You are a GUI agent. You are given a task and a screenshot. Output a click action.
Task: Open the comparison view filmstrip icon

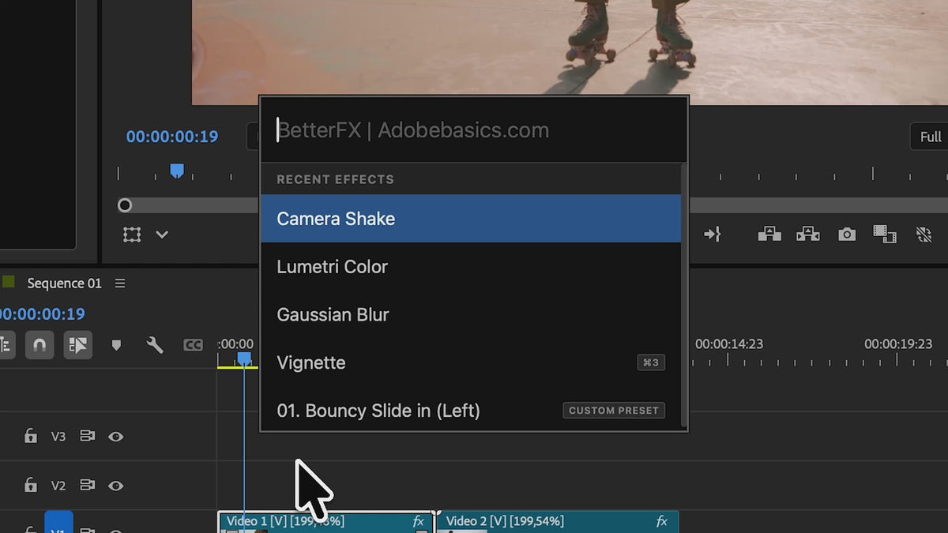click(885, 234)
